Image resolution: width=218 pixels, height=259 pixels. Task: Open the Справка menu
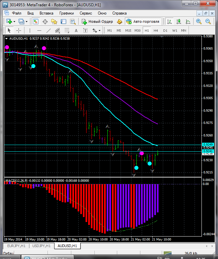coord(120,13)
